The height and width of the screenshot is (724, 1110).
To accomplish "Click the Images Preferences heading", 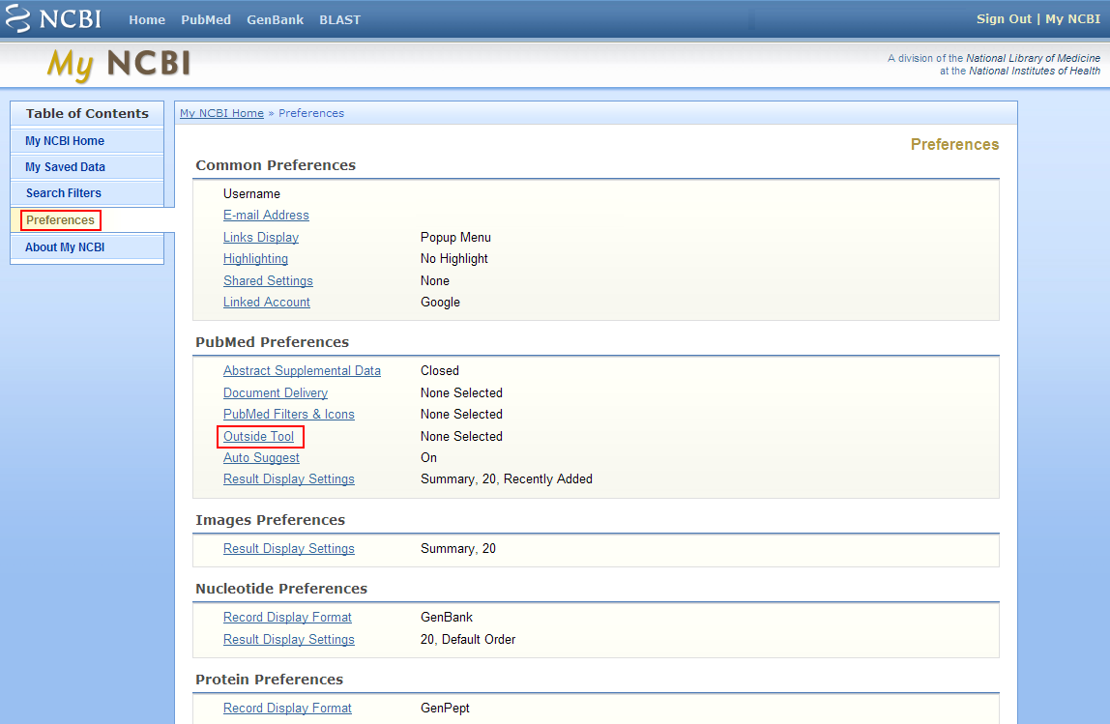I will point(271,520).
